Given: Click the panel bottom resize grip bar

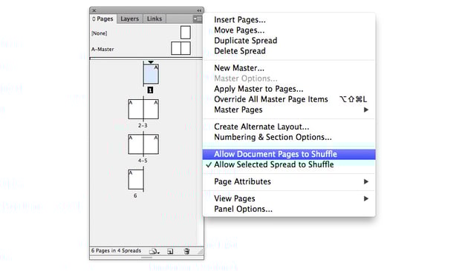Looking at the screenshot, I should pos(146,258).
